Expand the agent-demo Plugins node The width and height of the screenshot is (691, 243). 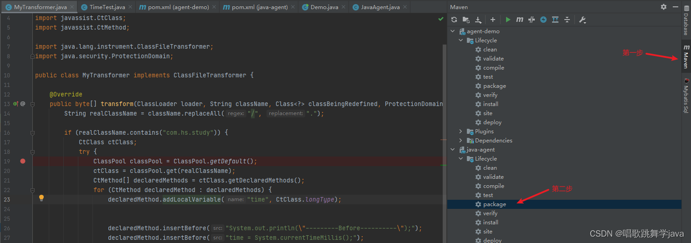[x=461, y=132]
